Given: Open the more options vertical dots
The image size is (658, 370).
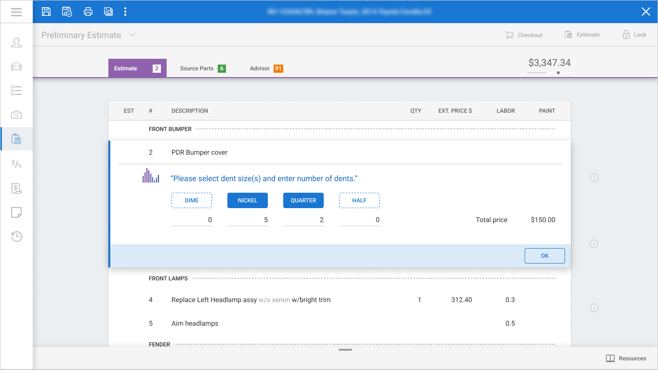Looking at the screenshot, I should click(125, 12).
